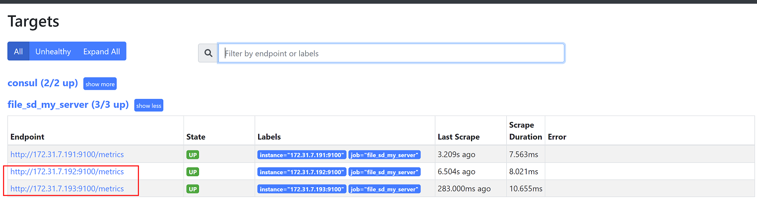Click the search magnifier icon
The image size is (757, 201).
[208, 53]
